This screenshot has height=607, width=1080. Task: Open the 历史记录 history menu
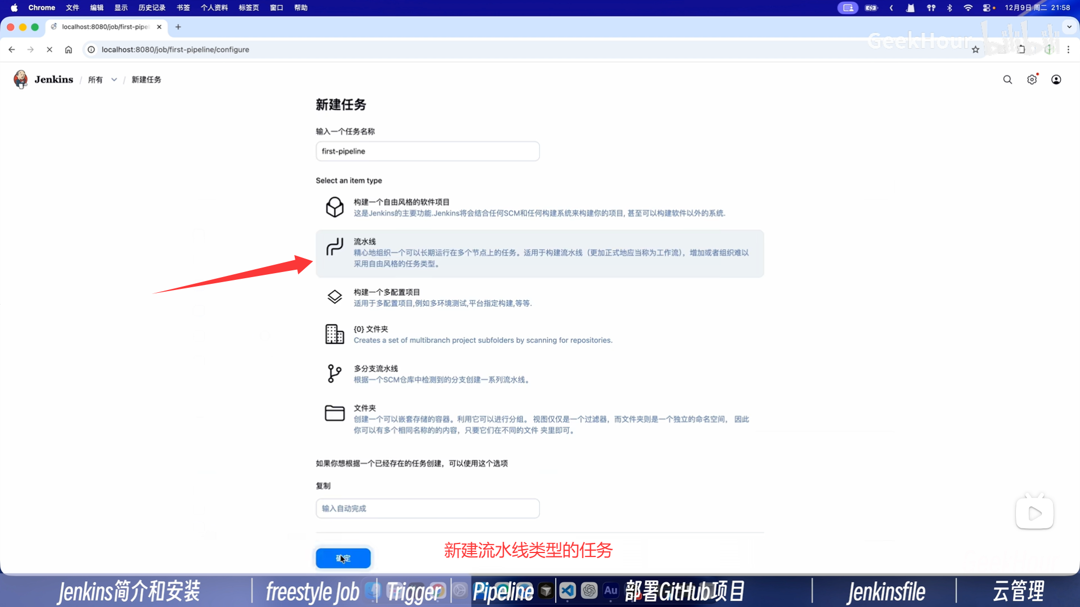point(152,8)
